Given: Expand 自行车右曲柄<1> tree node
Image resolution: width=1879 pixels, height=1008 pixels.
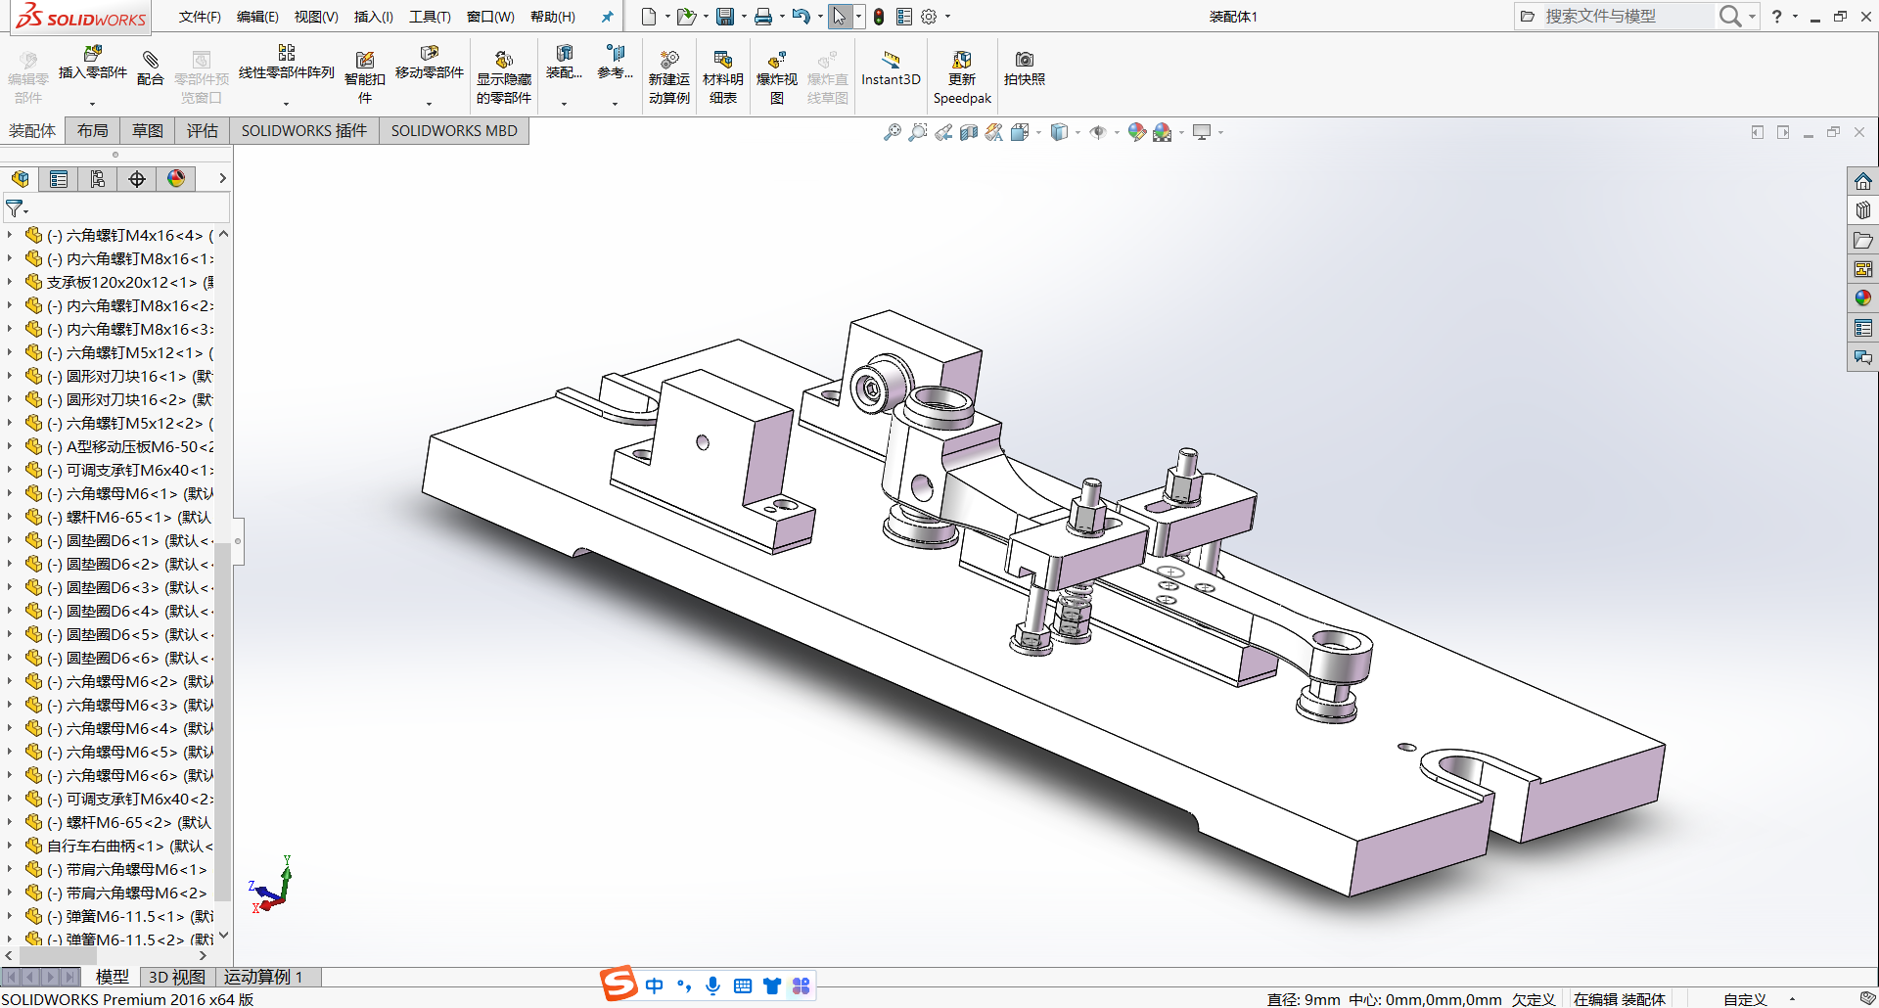Looking at the screenshot, I should 10,846.
